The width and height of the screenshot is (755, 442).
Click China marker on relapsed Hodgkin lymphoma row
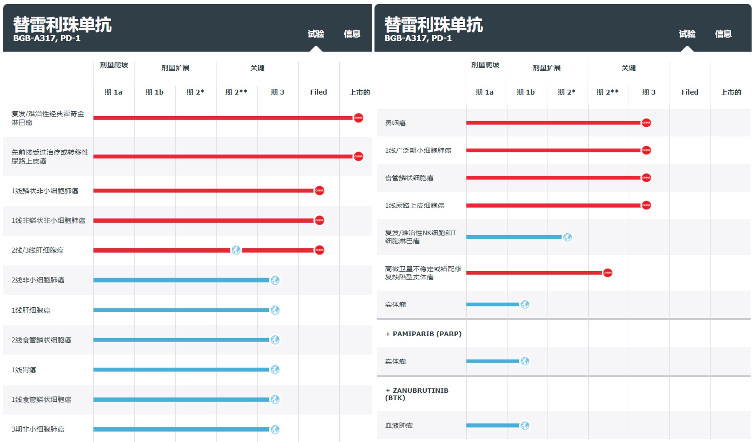point(358,118)
